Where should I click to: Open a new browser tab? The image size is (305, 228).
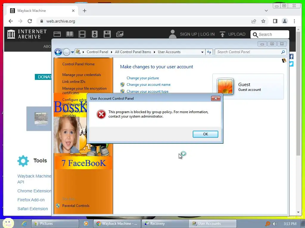(84, 11)
